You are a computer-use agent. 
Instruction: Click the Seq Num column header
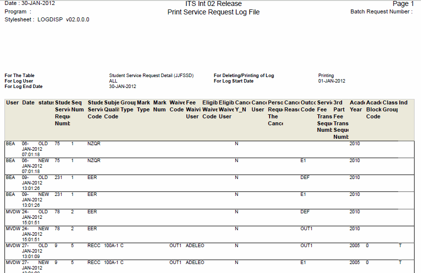click(x=77, y=106)
